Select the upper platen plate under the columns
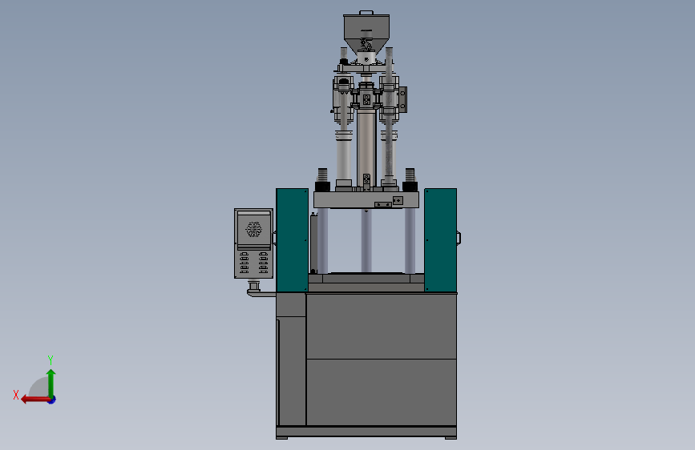This screenshot has width=695, height=450. coord(366,199)
